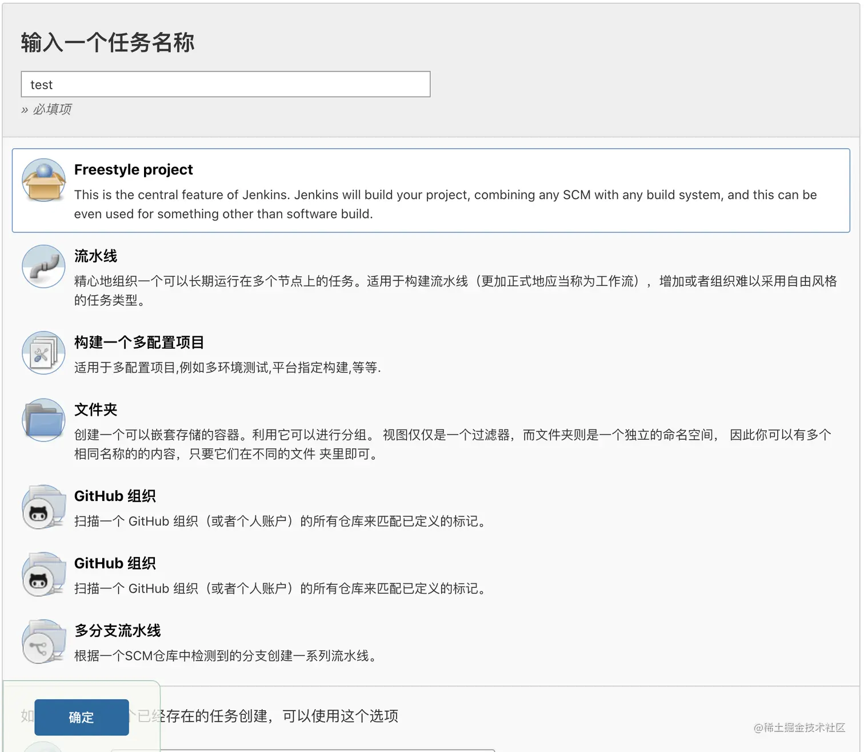Click the Freestyle project description text
864x752 pixels.
pos(446,204)
